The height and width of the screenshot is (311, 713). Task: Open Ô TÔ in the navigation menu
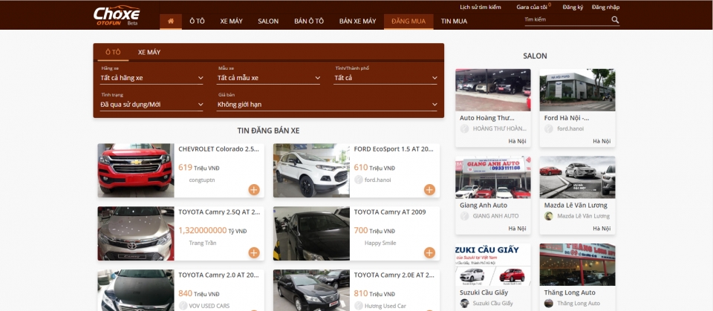tap(198, 22)
